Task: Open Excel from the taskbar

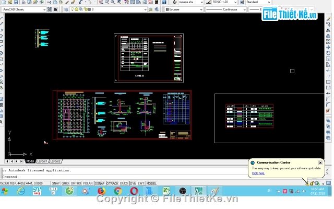Action: pos(166,191)
